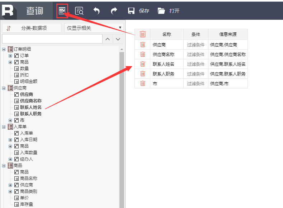
Task: Select 商品名称 tree item
Action: pyautogui.click(x=29, y=179)
